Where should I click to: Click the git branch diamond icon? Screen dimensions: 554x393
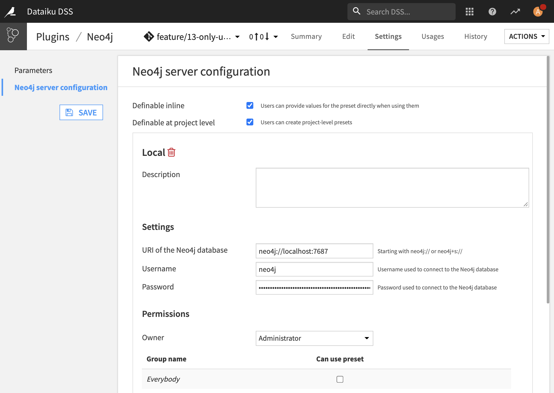pyautogui.click(x=149, y=37)
